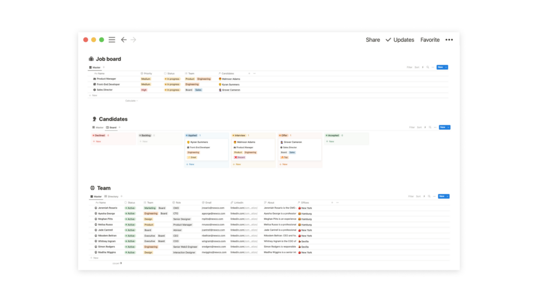The height and width of the screenshot is (302, 538).
Task: Open the Kyran Summers candidate card
Action: point(207,150)
